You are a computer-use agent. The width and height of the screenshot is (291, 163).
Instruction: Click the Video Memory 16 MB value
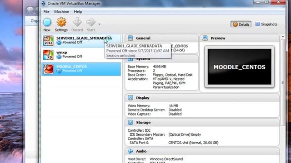[173, 105]
